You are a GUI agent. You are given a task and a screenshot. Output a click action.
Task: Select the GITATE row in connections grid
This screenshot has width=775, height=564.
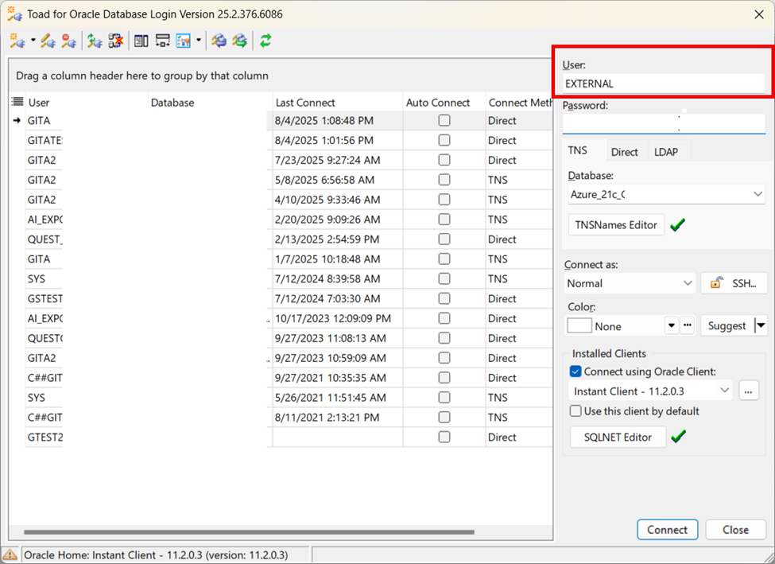click(289, 140)
